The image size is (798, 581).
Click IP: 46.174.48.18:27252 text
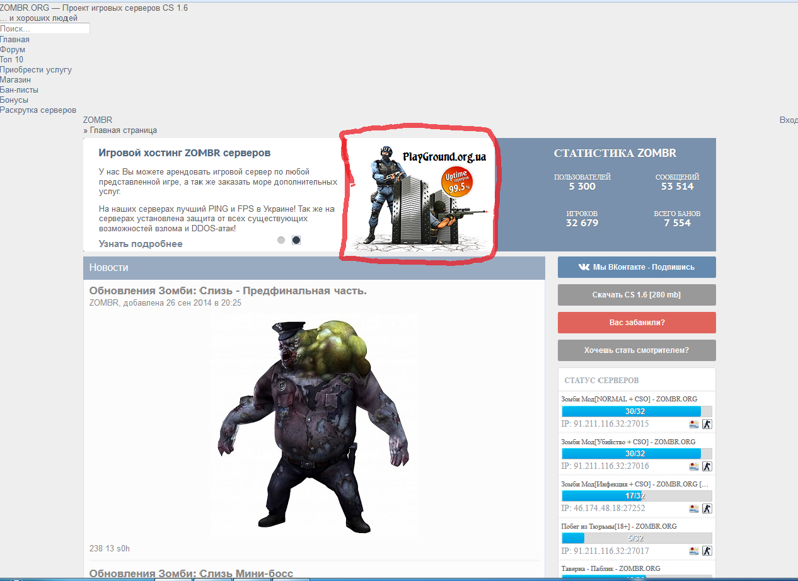603,509
